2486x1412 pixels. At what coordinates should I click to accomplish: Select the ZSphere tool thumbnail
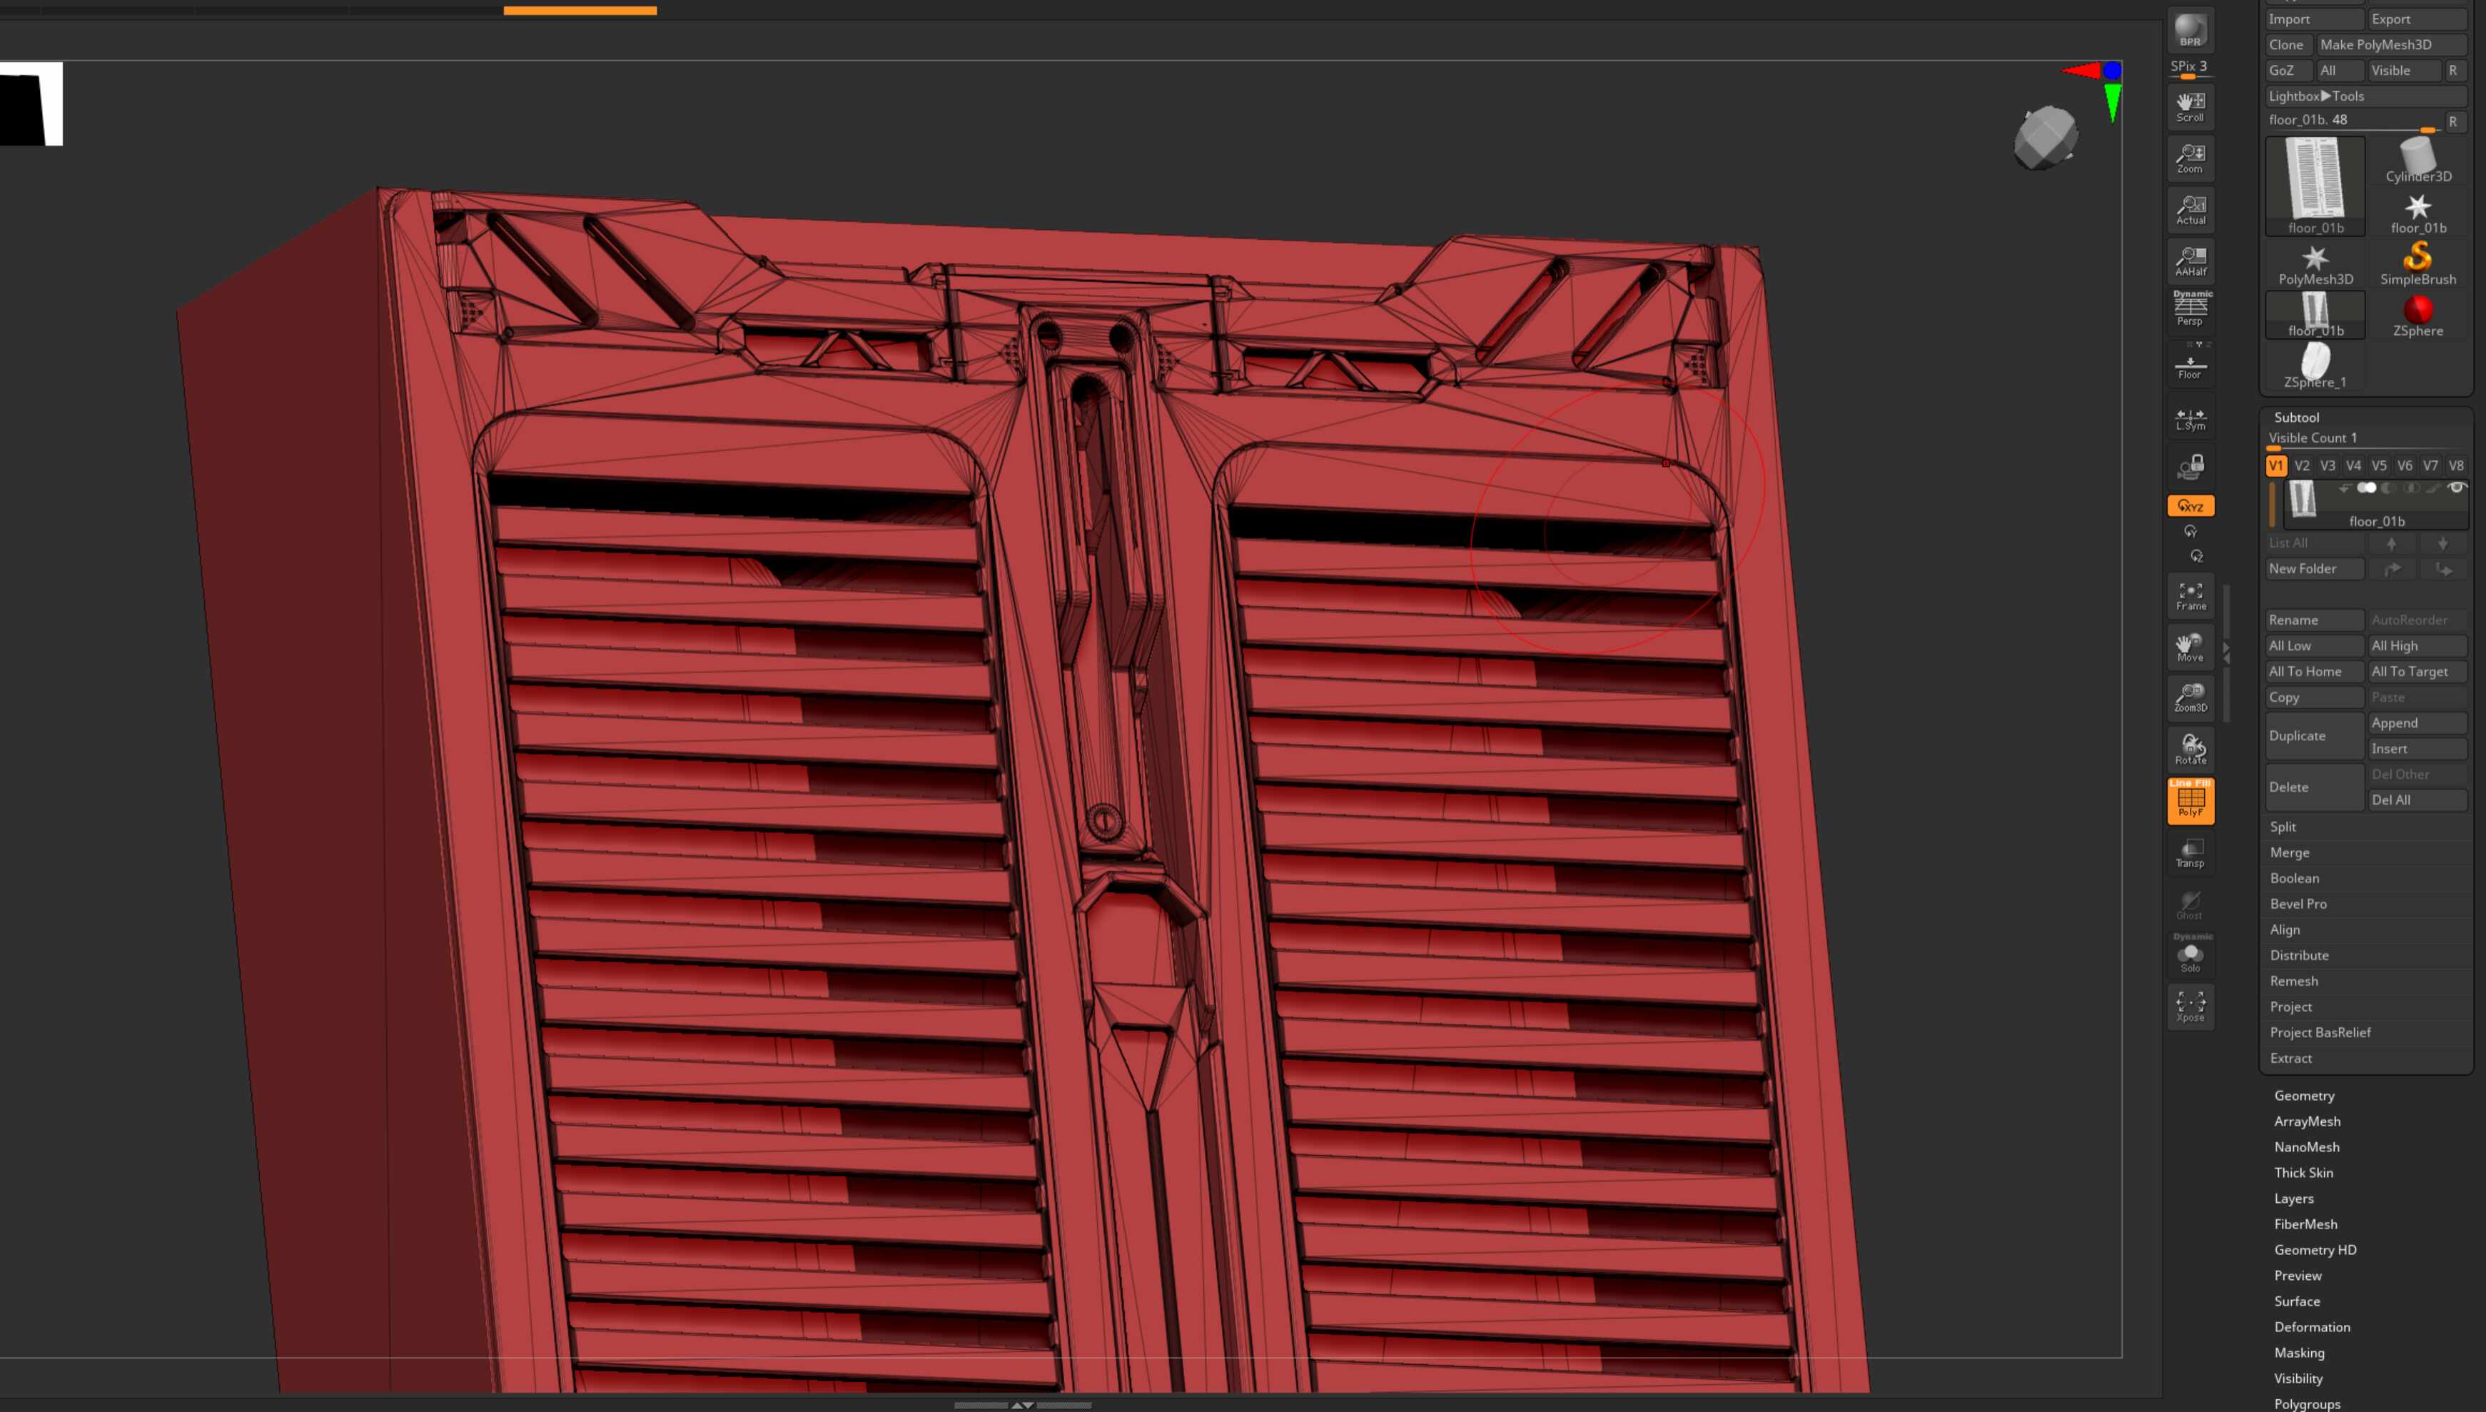2417,314
